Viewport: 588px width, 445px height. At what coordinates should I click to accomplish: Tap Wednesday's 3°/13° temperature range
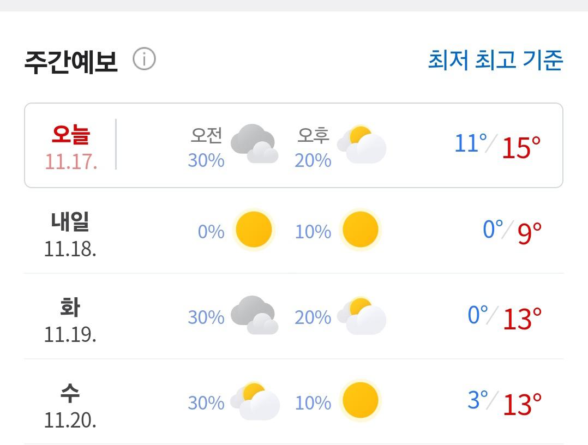[505, 402]
